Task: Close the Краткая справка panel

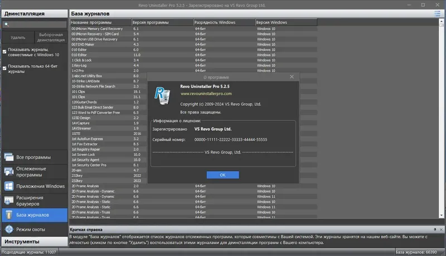Action: coord(441,229)
